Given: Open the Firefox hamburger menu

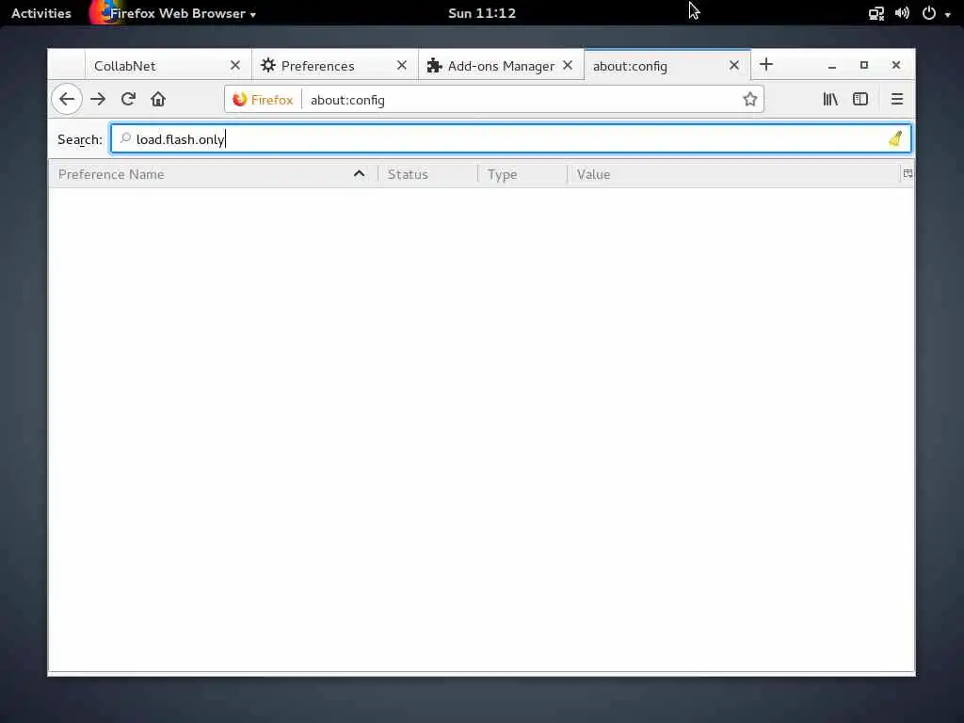Looking at the screenshot, I should tap(897, 99).
